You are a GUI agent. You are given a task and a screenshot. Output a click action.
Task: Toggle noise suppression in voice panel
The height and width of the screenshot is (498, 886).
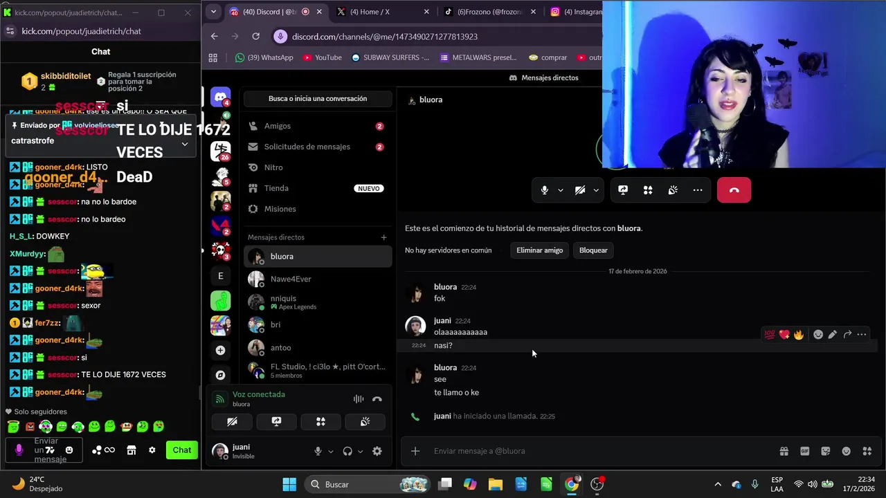(x=359, y=399)
